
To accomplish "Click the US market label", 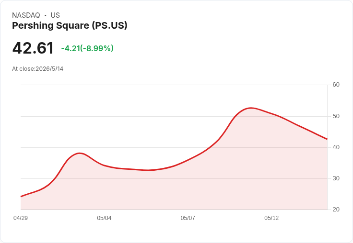I will point(55,15).
